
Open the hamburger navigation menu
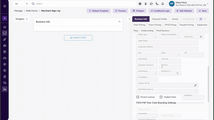point(5,6)
